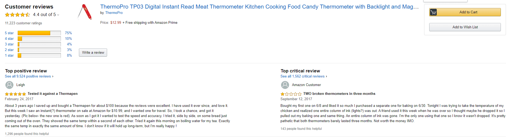Select the 1 star ratings link
The image size is (510, 140).
tap(9, 56)
